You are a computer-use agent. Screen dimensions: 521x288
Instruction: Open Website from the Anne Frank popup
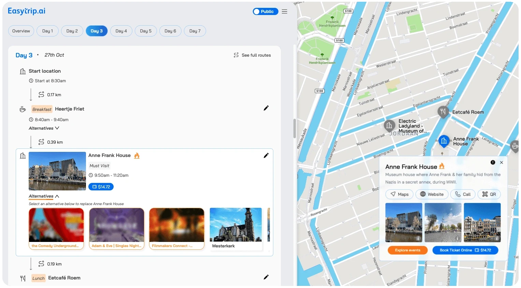tap(432, 194)
